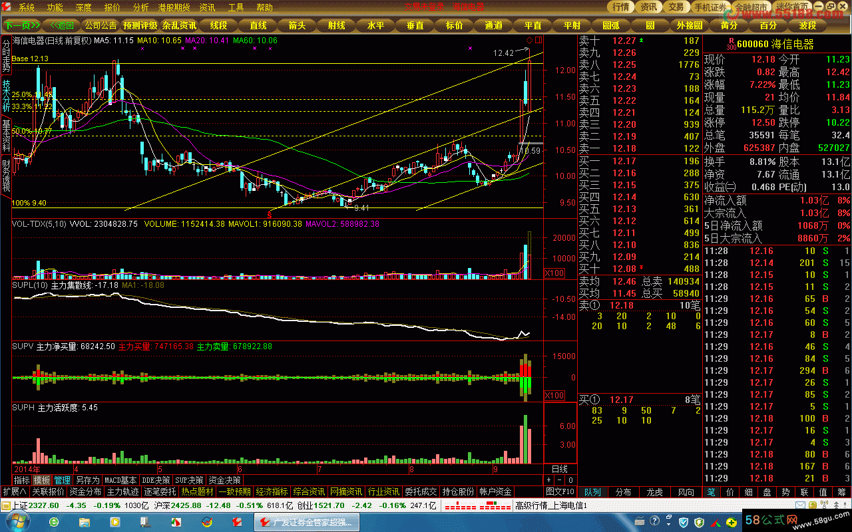Open the 关联报价 tab

point(49,491)
